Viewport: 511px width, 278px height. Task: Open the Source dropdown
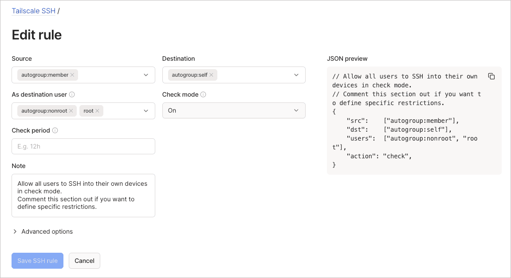[146, 74]
